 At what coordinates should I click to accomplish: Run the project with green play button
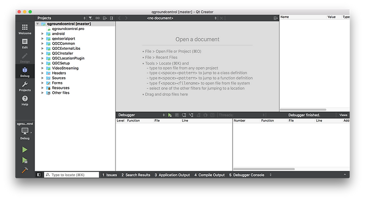[24, 150]
